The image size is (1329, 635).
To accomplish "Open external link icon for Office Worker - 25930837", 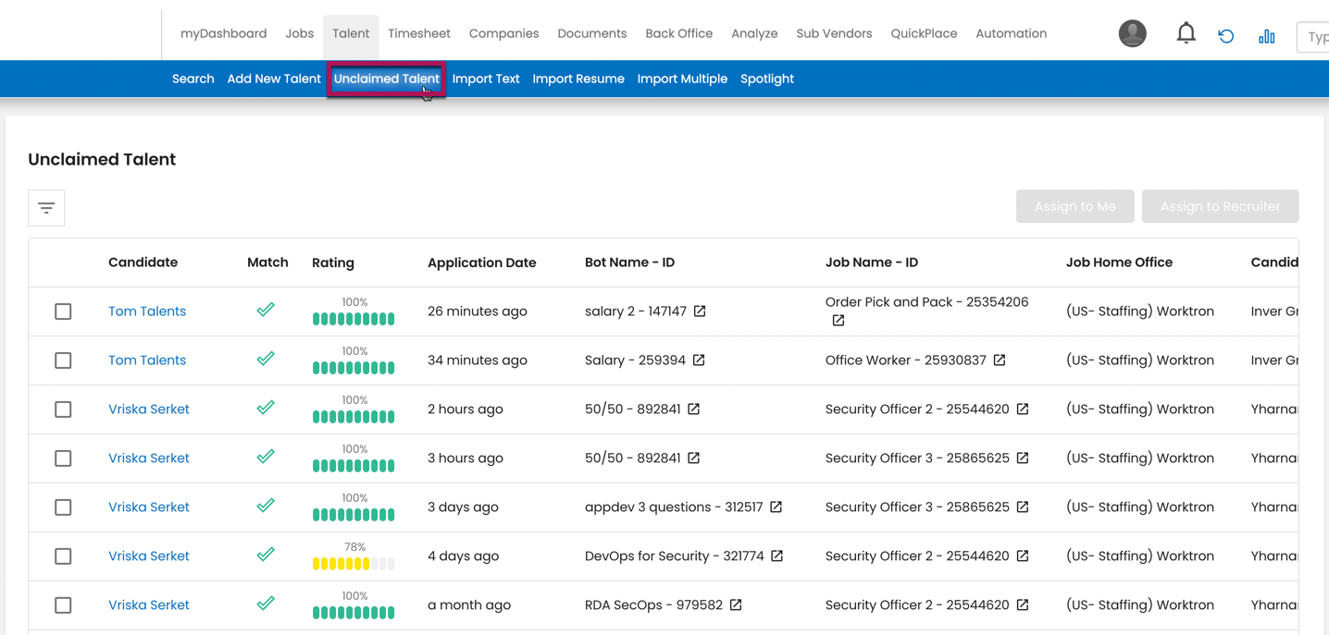I will pyautogui.click(x=1000, y=360).
